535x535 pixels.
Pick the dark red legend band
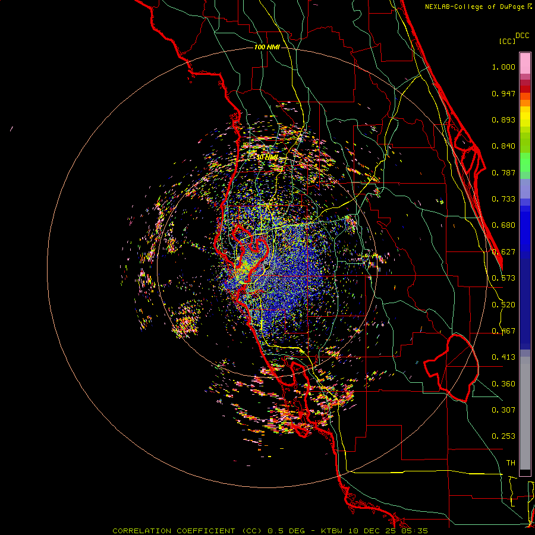pos(525,89)
